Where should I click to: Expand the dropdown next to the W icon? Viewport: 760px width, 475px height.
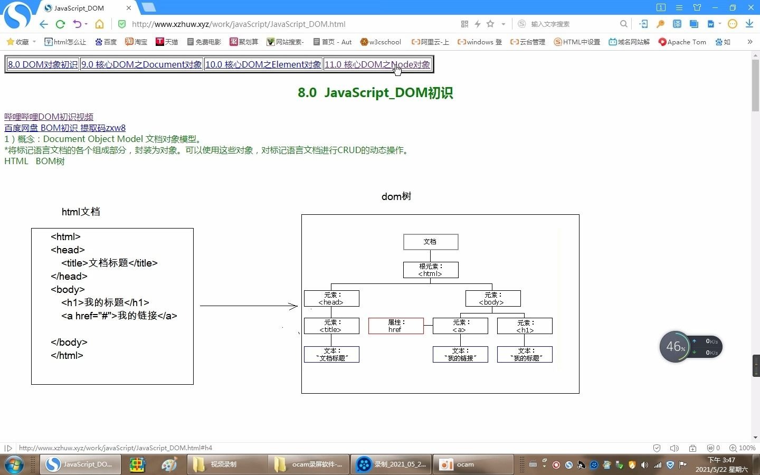click(x=719, y=24)
